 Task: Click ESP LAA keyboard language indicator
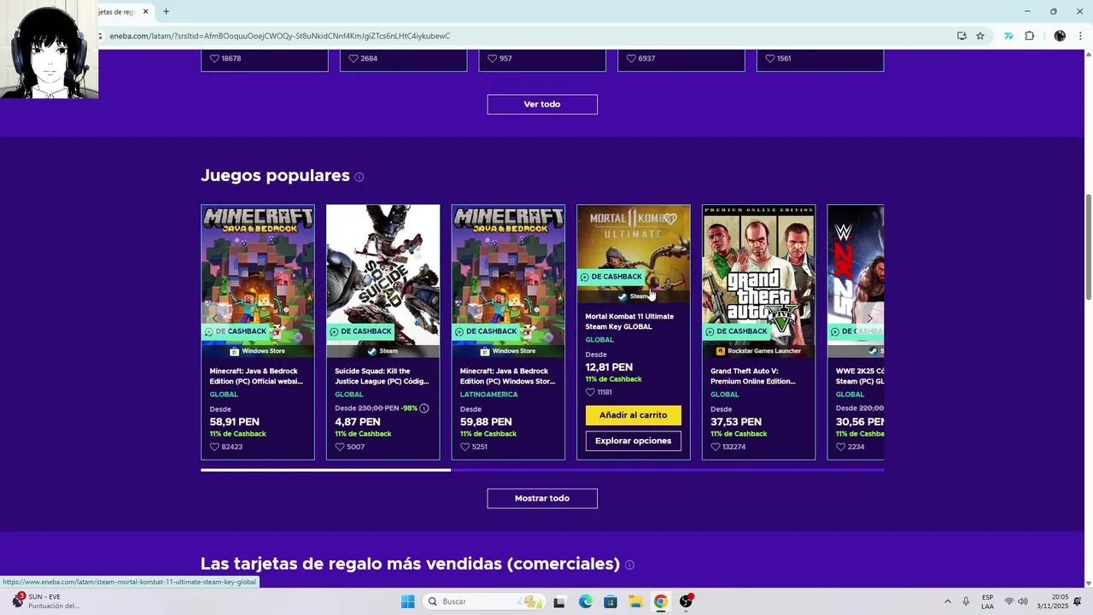pos(987,601)
